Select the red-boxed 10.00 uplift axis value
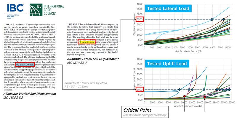This screenshot has width=237, height=122. 140,90
